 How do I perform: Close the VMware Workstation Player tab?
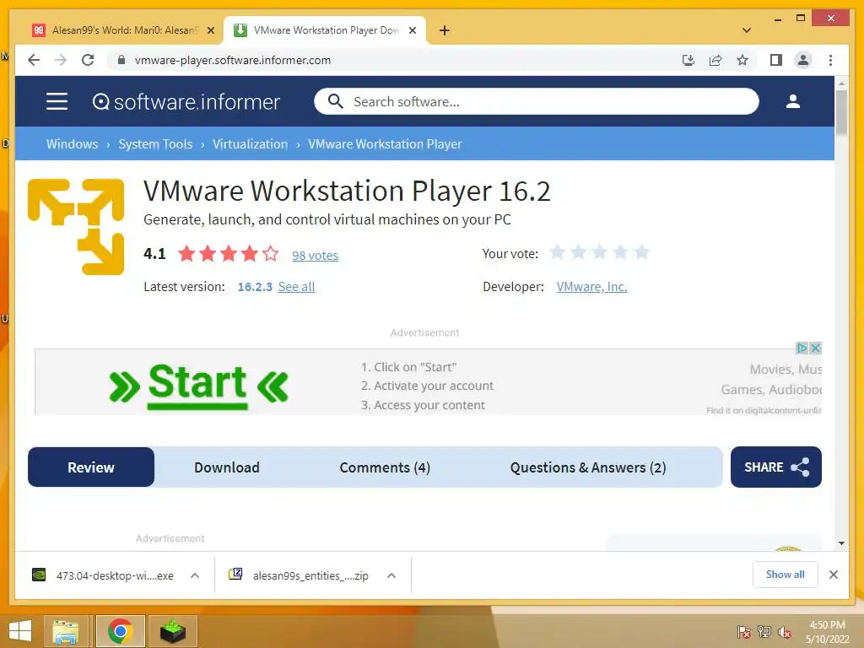coord(412,30)
